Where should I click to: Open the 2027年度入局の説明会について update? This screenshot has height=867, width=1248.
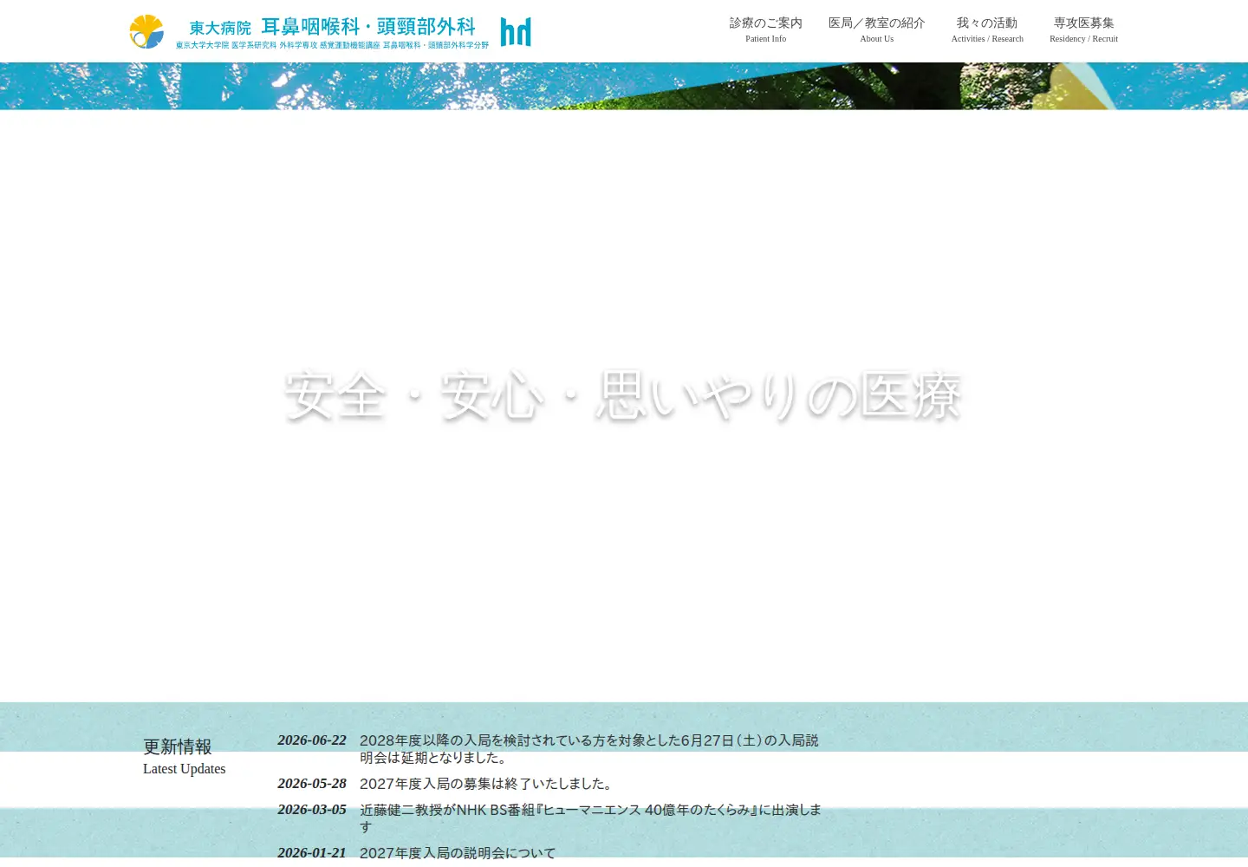pos(458,853)
